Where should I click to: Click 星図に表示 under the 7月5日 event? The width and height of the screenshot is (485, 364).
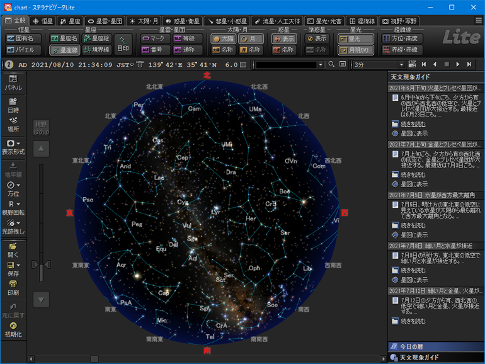[413, 235]
